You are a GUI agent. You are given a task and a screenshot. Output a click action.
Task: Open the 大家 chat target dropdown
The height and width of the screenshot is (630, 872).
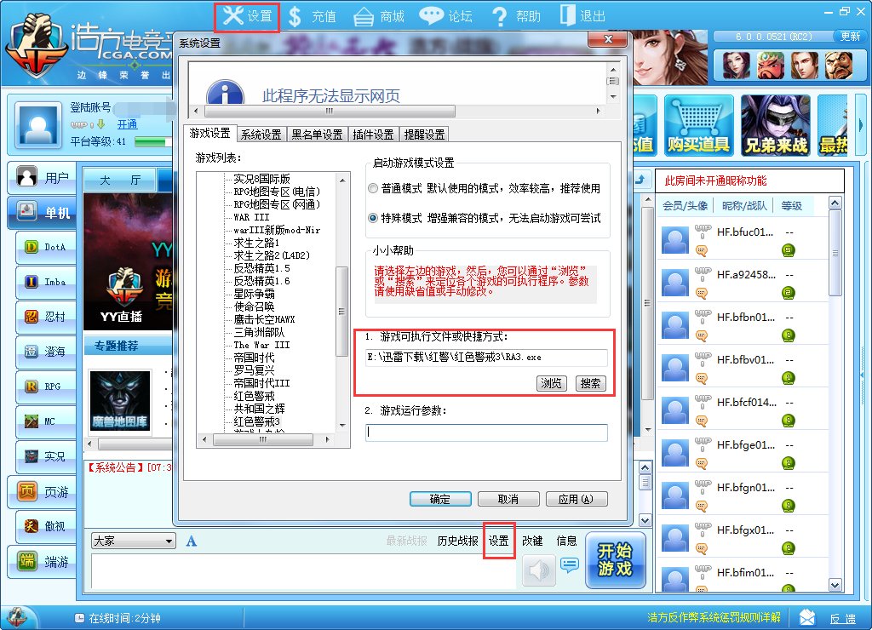(133, 541)
